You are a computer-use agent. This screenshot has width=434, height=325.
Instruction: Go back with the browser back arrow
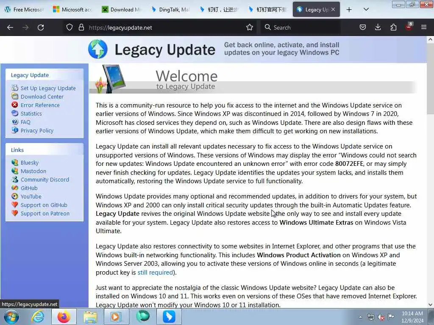pyautogui.click(x=10, y=28)
